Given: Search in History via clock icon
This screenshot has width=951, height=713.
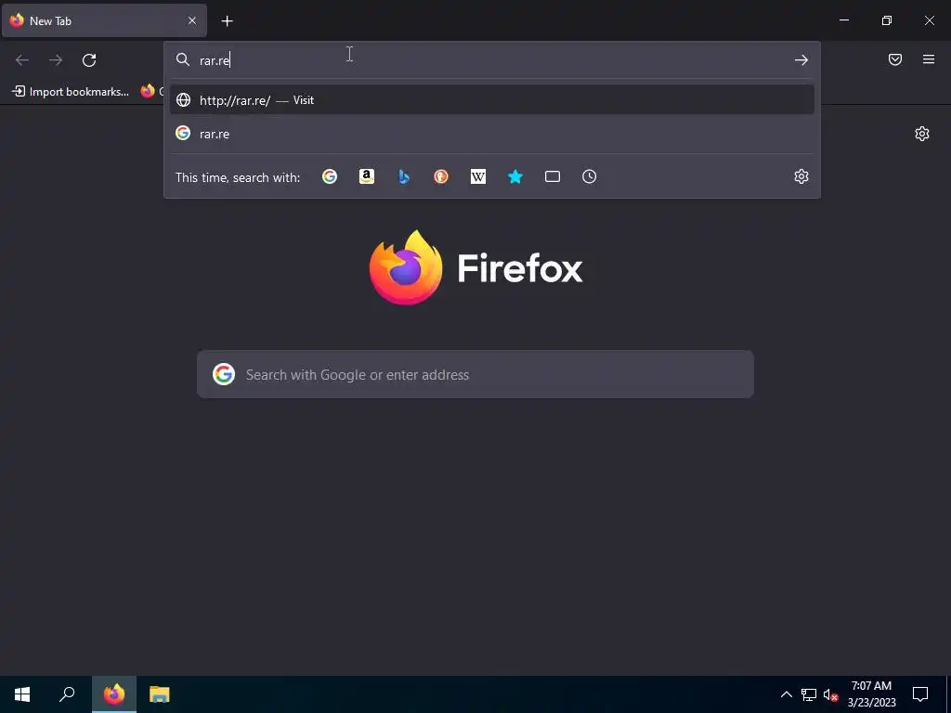Looking at the screenshot, I should tap(590, 176).
